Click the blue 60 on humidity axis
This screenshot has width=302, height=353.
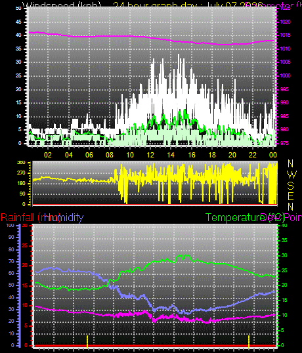click(11, 274)
